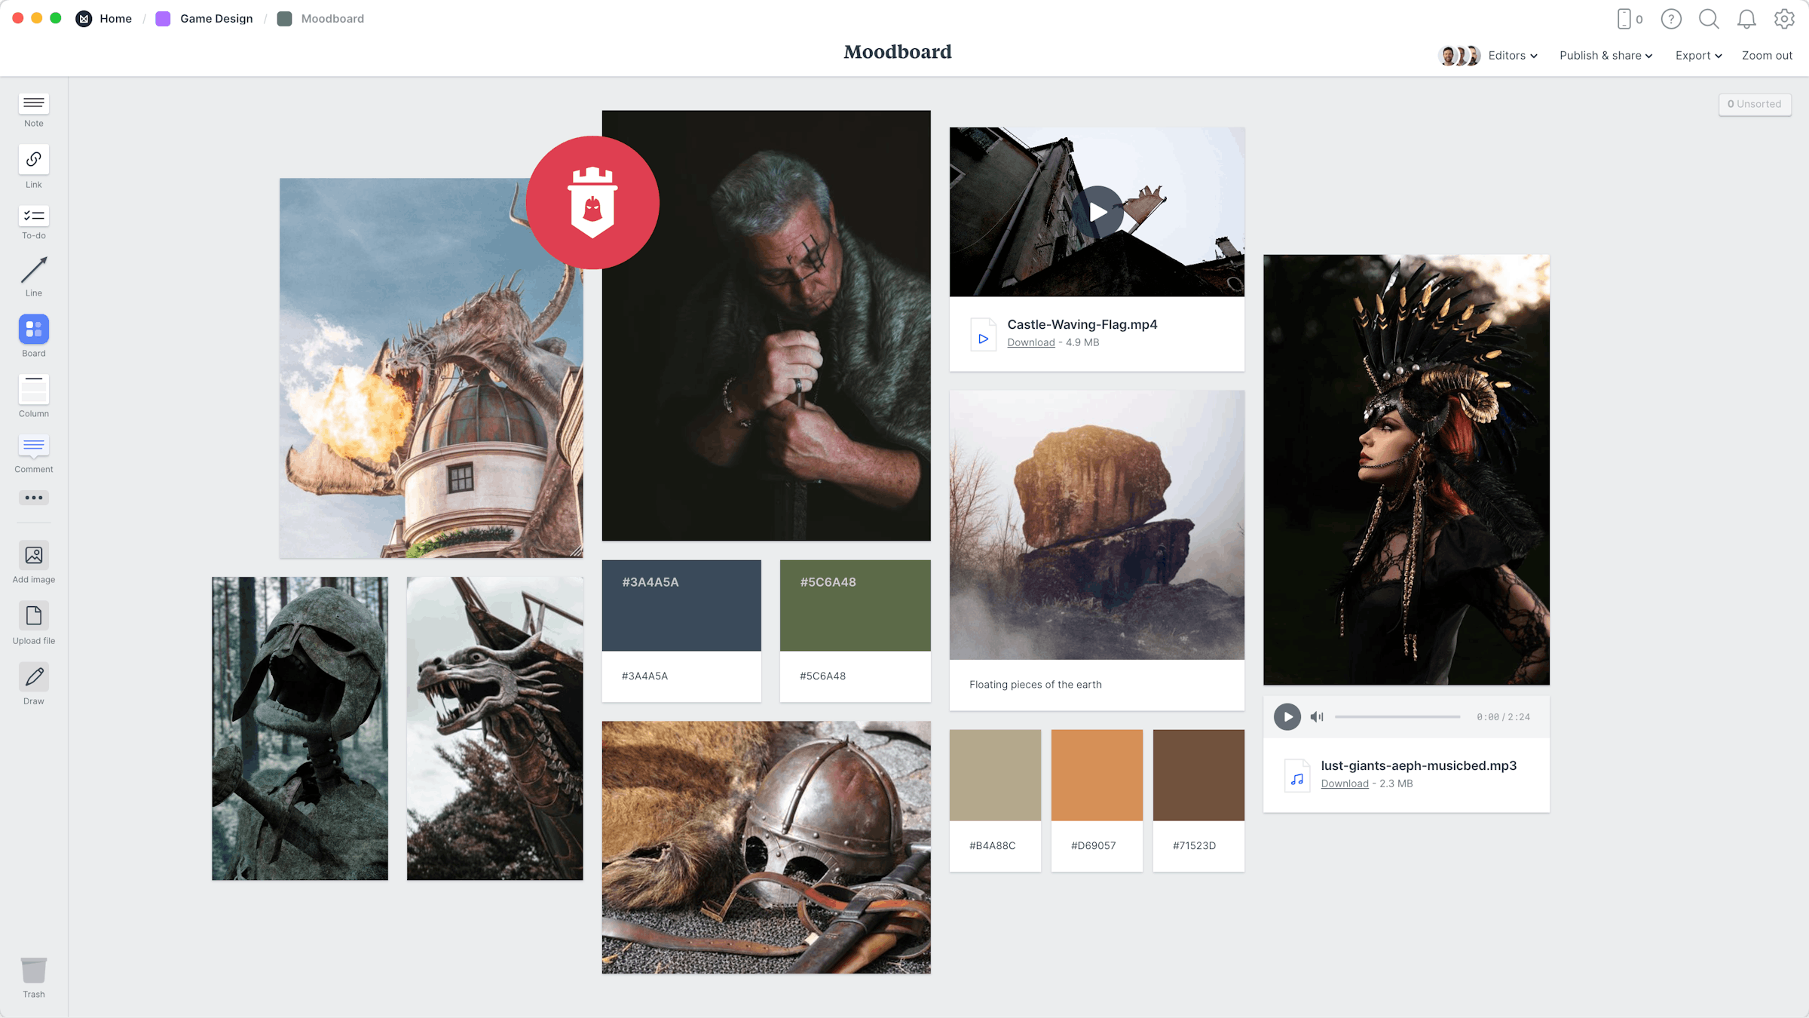
Task: Select the #5C6A48 green color swatch
Action: point(855,605)
